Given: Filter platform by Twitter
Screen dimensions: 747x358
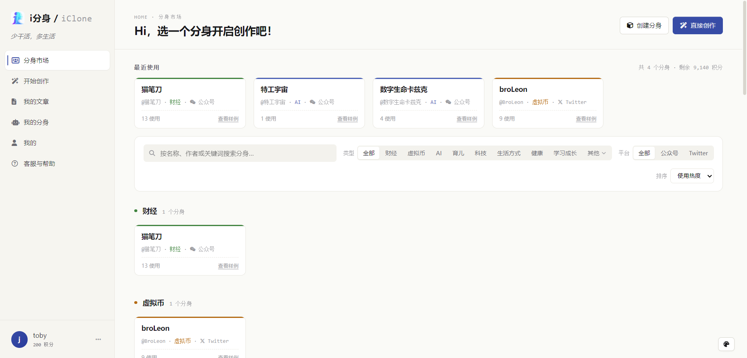Looking at the screenshot, I should pos(698,153).
